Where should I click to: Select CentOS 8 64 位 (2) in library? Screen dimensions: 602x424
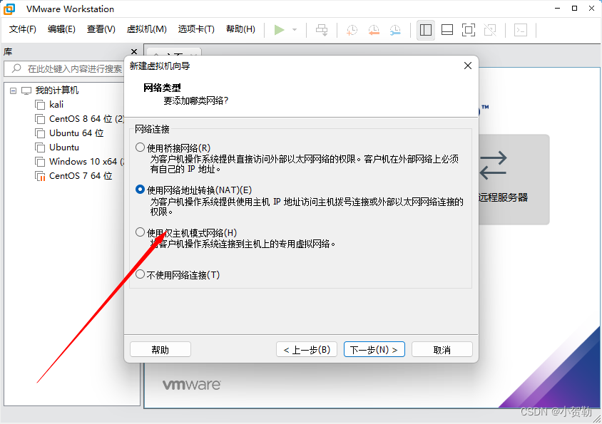click(79, 118)
